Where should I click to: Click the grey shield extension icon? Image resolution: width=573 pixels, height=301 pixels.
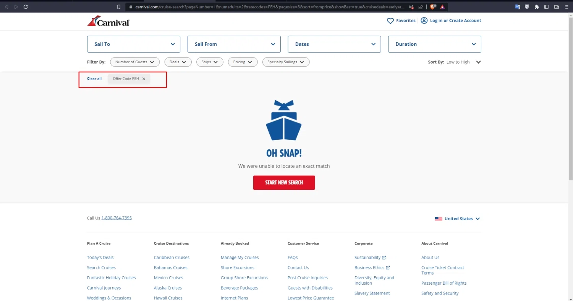pos(527,7)
